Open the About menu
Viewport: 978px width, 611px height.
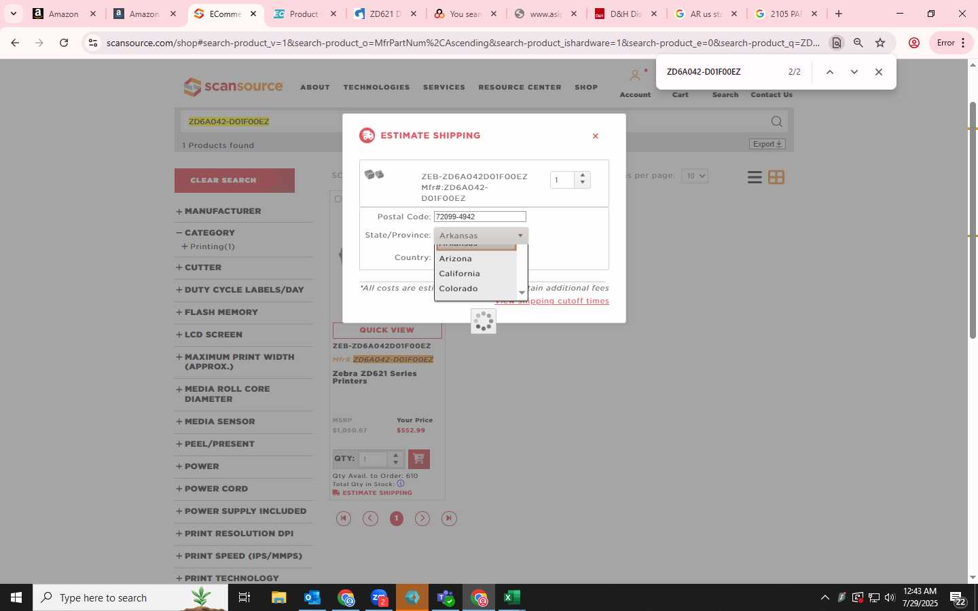click(x=315, y=88)
